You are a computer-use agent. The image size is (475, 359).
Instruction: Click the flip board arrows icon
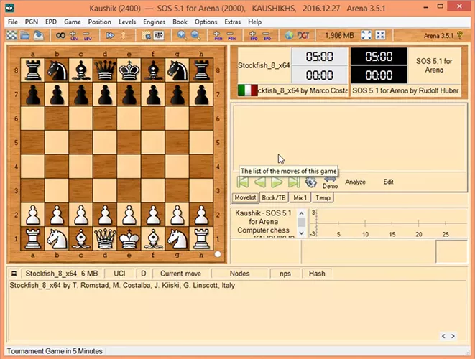pos(124,35)
